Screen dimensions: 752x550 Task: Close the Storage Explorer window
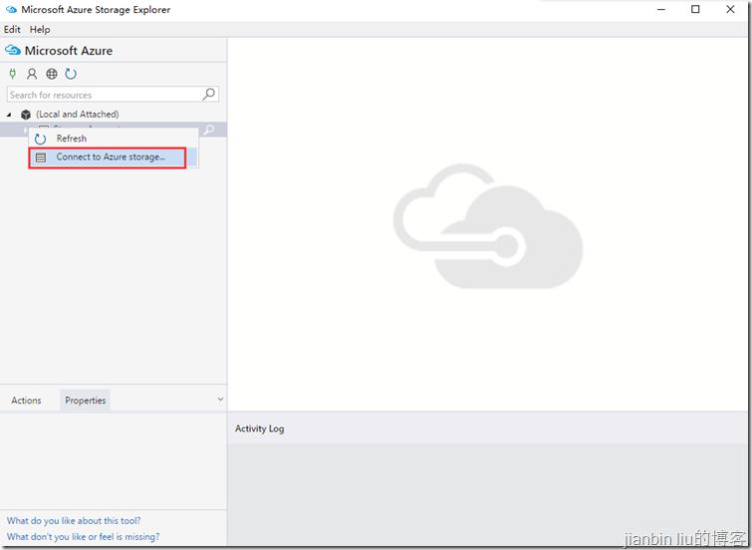pyautogui.click(x=730, y=10)
